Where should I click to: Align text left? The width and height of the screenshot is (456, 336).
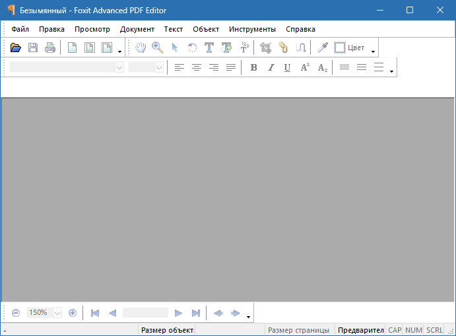click(x=179, y=67)
